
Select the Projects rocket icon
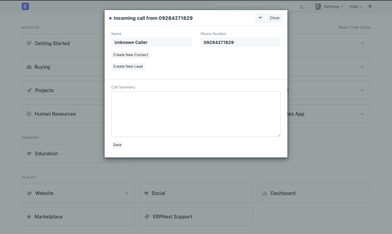(x=29, y=90)
